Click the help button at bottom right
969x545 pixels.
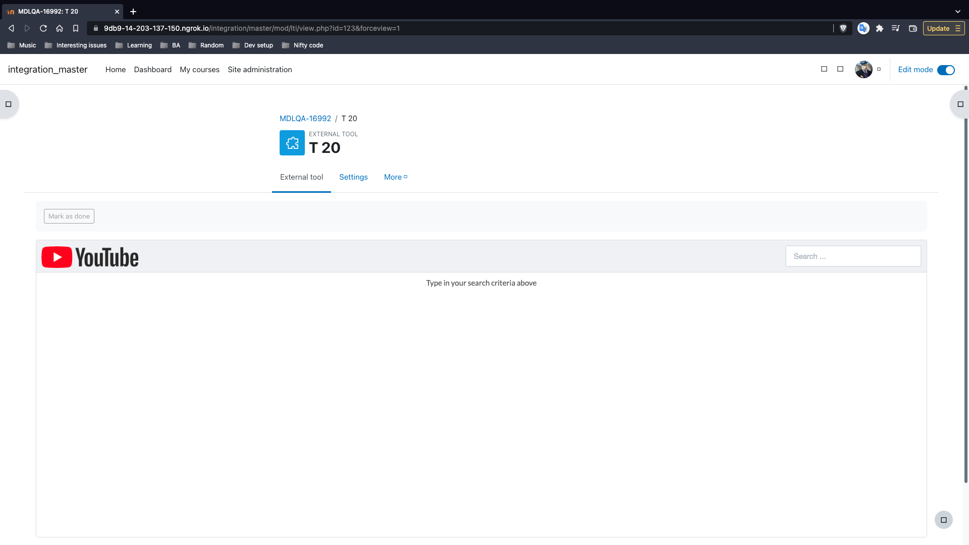click(x=944, y=520)
